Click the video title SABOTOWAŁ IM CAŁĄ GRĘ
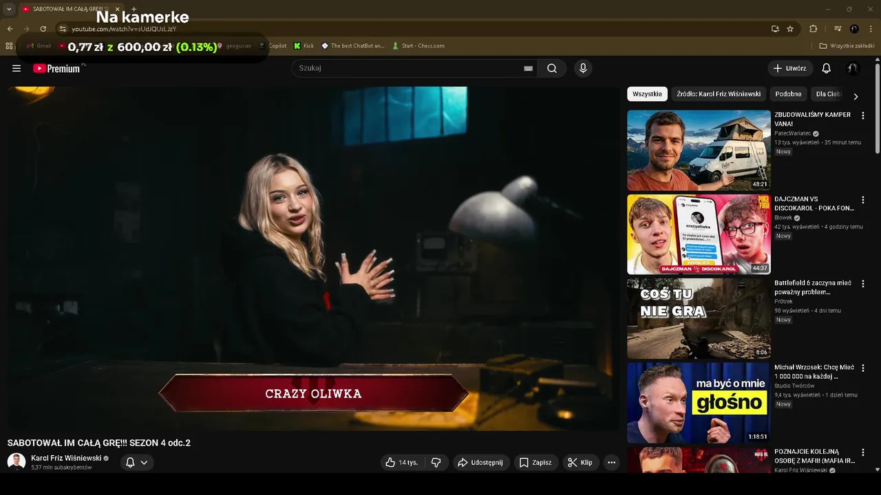881x495 pixels. [x=99, y=443]
